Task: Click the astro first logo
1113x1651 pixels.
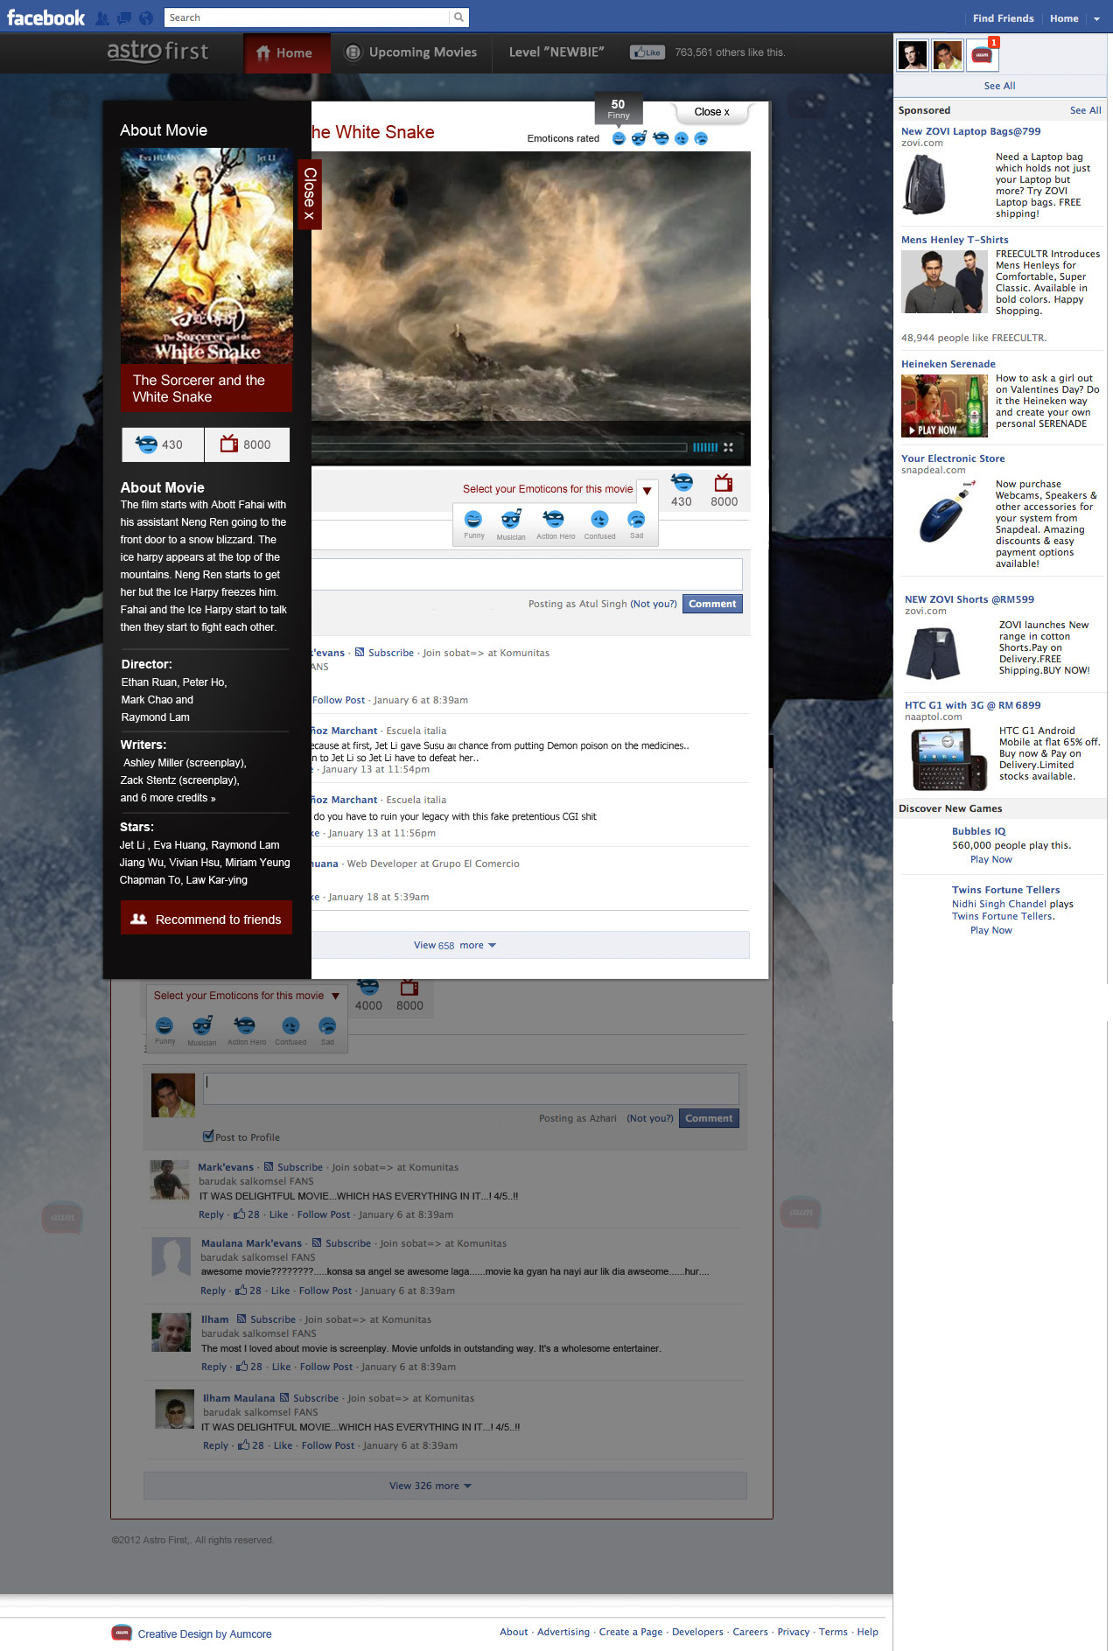Action: click(x=157, y=52)
